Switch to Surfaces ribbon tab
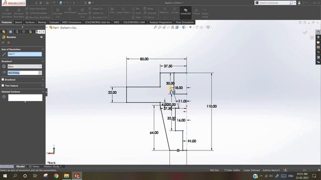This screenshot has width=321, height=180. click(x=30, y=22)
